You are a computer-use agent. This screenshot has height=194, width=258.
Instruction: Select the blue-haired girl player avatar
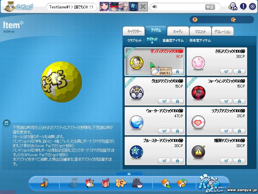pyautogui.click(x=104, y=6)
